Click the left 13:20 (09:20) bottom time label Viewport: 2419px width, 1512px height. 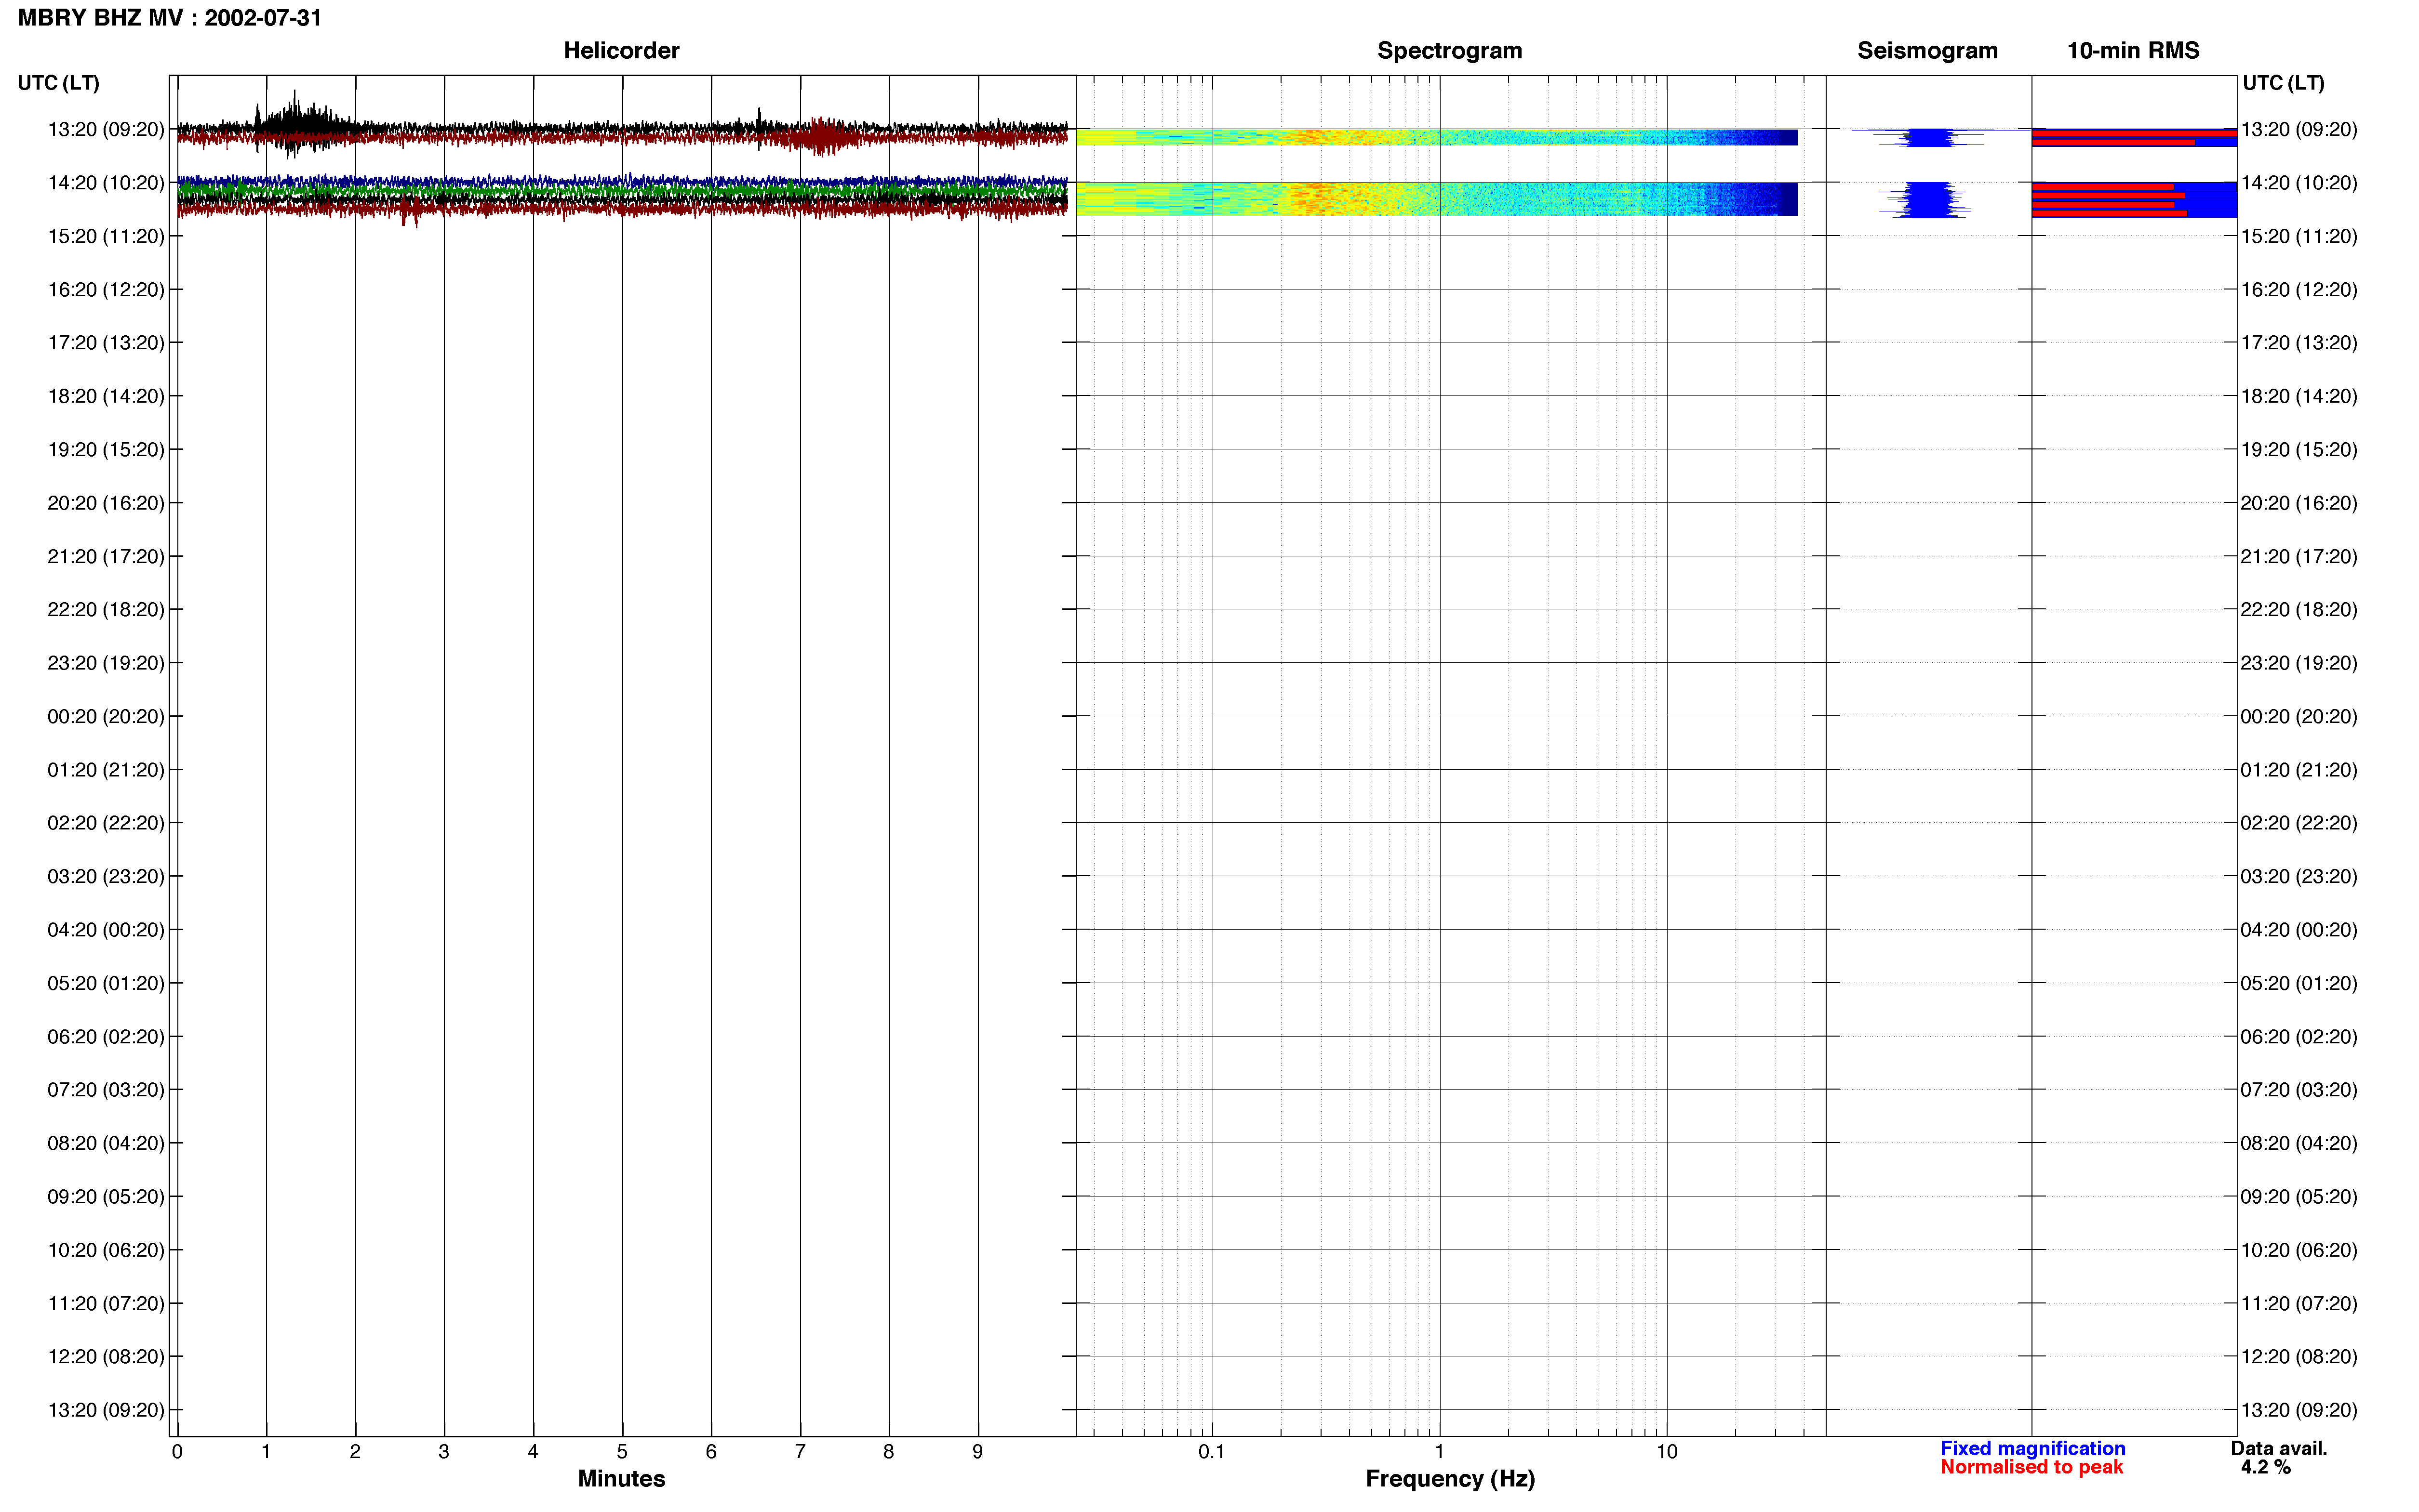pos(106,1410)
